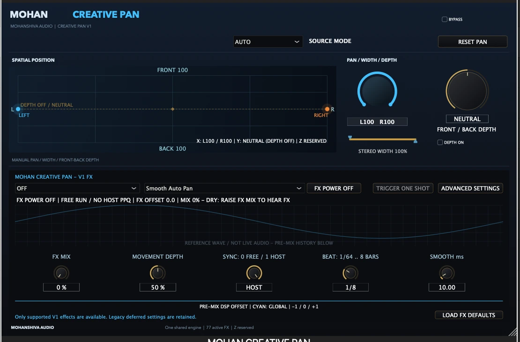Click the center diamond marker in spatial grid
The width and height of the screenshot is (520, 342).
tap(172, 109)
